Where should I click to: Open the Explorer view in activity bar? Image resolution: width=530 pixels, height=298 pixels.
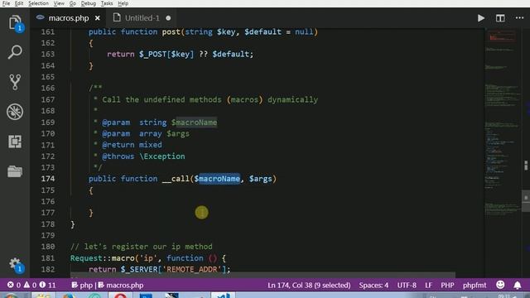[x=15, y=23]
